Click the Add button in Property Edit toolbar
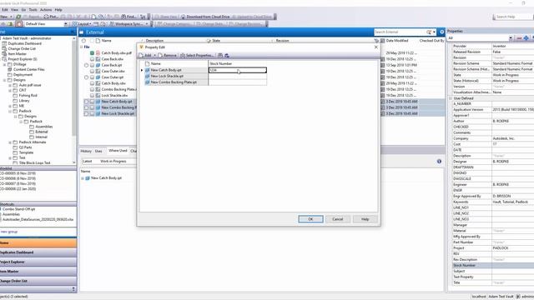 point(145,55)
